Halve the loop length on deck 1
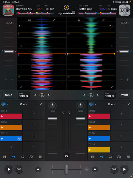Viewport: 133px width, 178px height. [35, 95]
